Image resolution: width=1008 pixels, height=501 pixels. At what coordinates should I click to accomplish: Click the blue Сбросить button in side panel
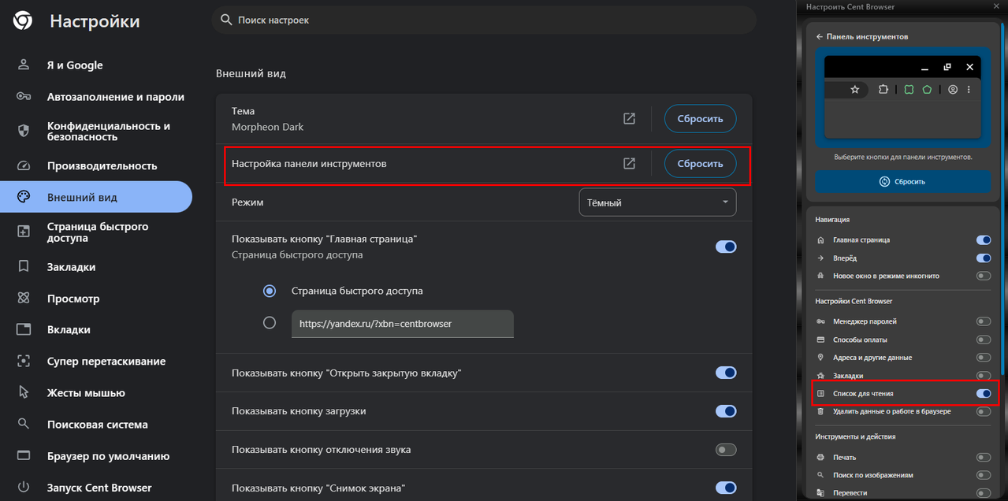[x=902, y=182]
